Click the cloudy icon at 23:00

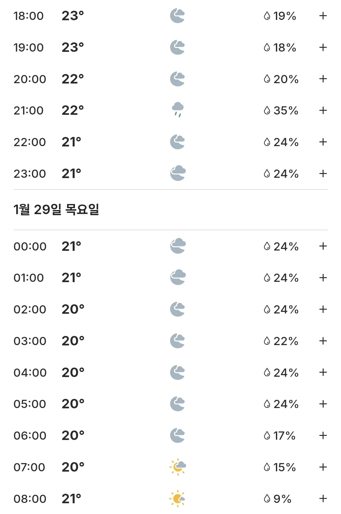[x=178, y=173]
